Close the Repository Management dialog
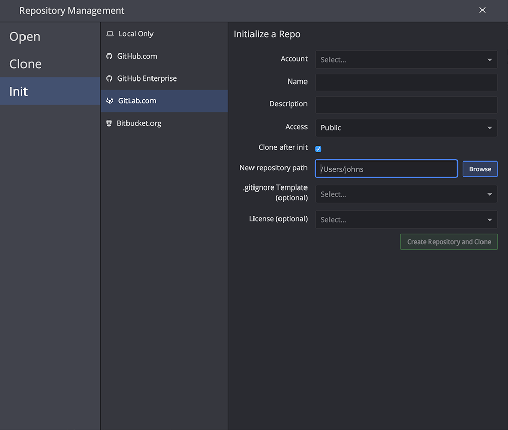The image size is (508, 430). point(482,10)
